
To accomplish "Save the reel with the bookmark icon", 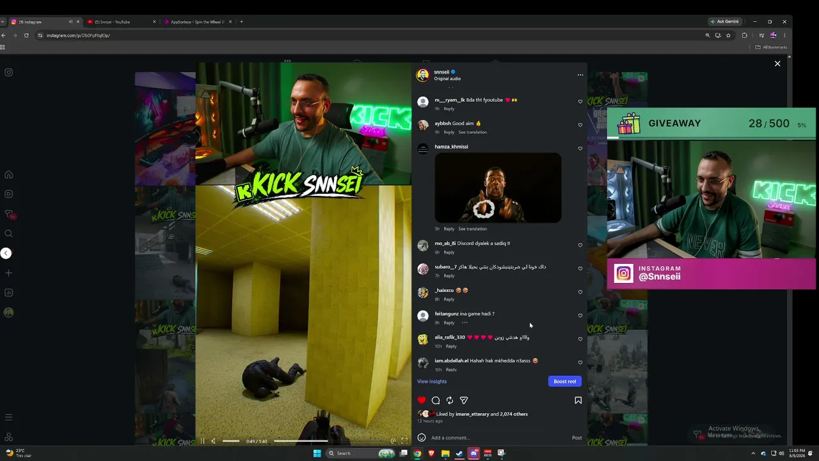I will (578, 400).
